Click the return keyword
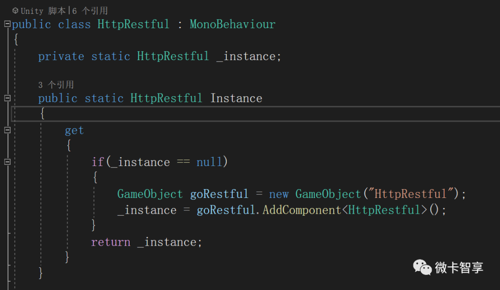Image resolution: width=500 pixels, height=290 pixels. point(111,242)
